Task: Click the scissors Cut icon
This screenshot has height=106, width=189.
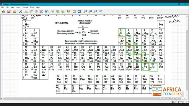Action: (26, 11)
